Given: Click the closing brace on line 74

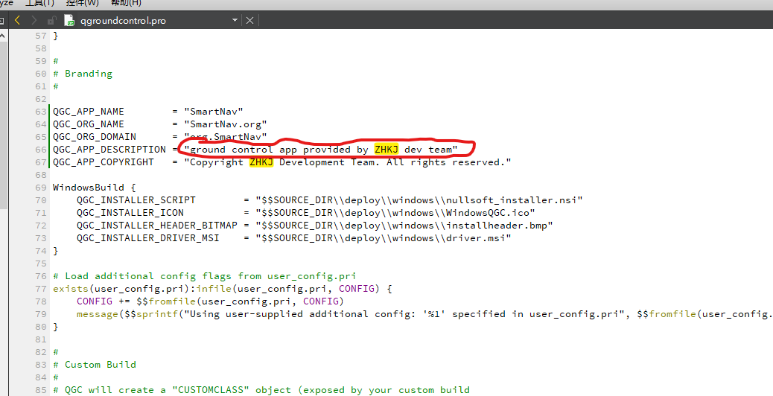Looking at the screenshot, I should (x=56, y=251).
